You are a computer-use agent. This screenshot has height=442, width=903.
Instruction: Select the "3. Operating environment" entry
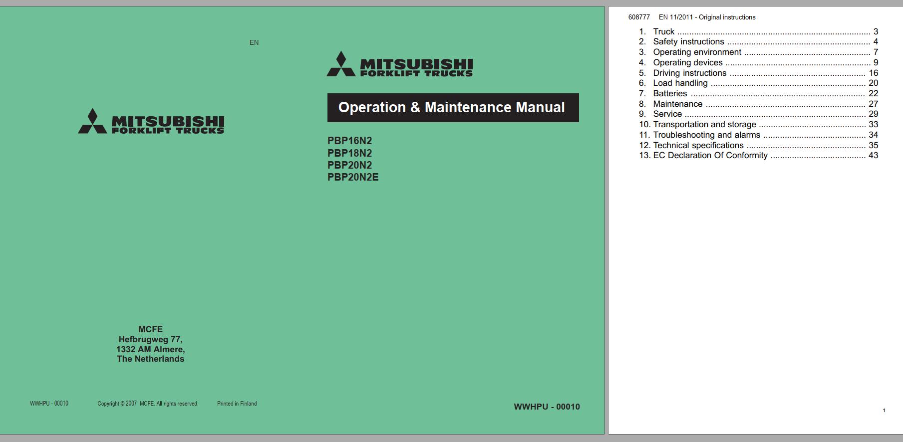point(758,52)
